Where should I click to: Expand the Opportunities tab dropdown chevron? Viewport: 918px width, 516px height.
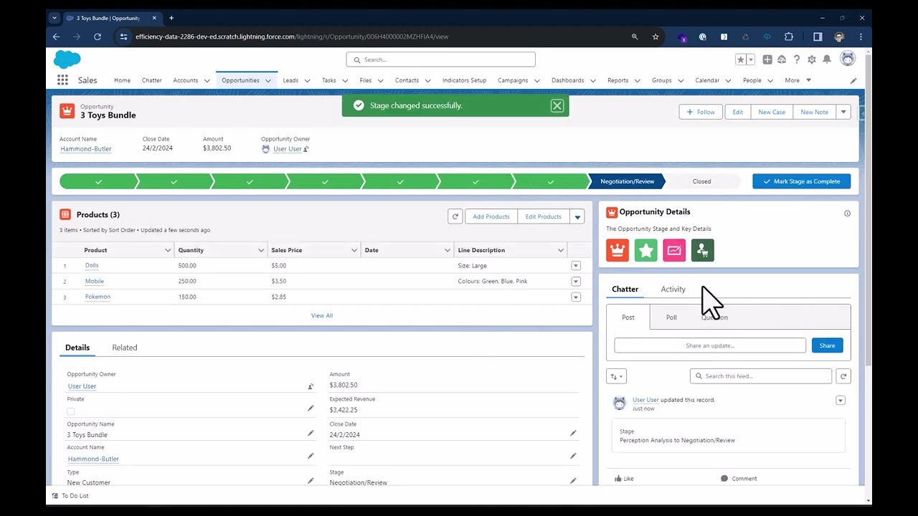268,81
